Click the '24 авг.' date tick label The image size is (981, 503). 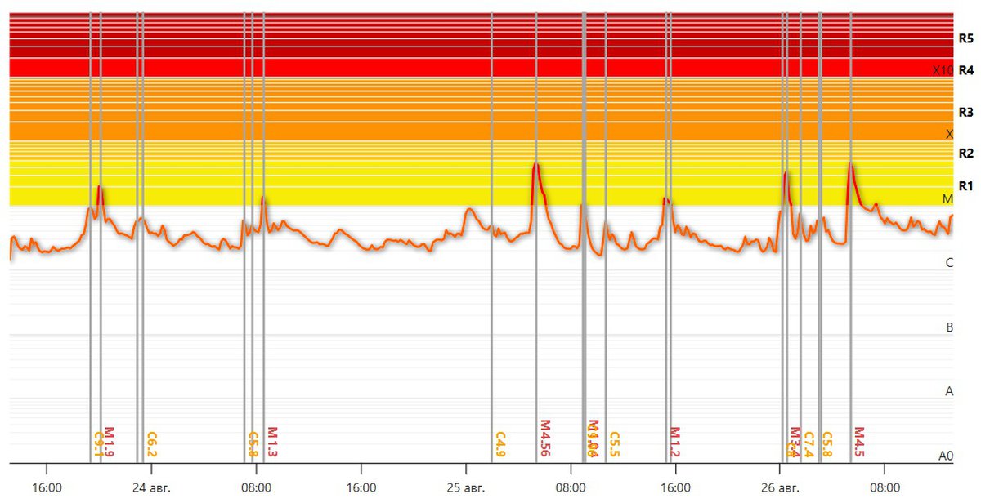[151, 489]
